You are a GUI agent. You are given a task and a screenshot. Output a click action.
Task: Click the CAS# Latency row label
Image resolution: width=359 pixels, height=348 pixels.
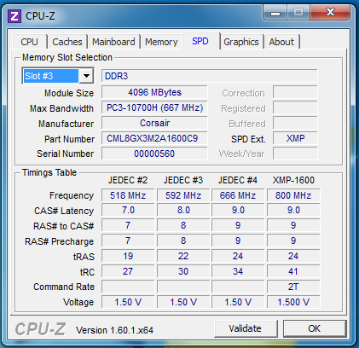click(x=64, y=211)
